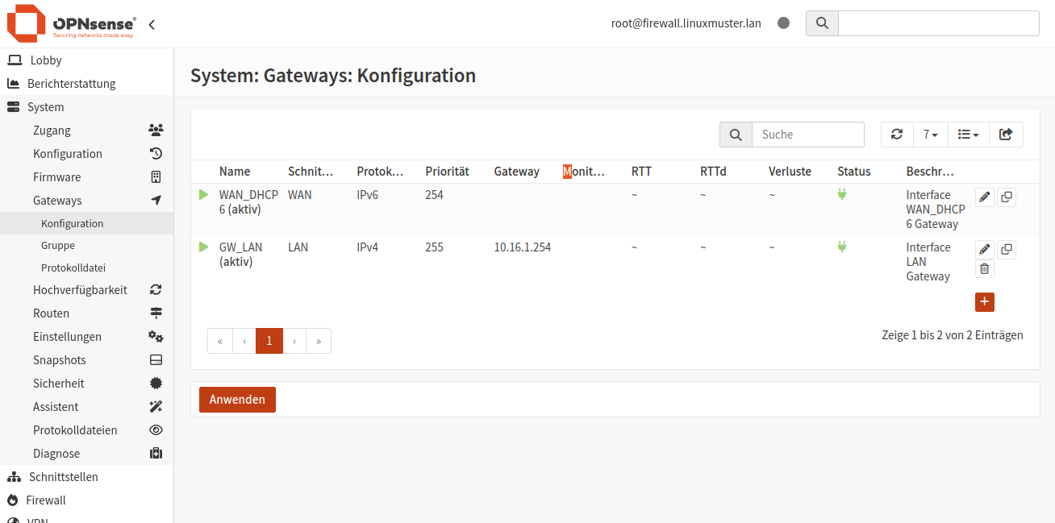The width and height of the screenshot is (1055, 523).
Task: Go to pagination page 1
Action: [x=269, y=341]
